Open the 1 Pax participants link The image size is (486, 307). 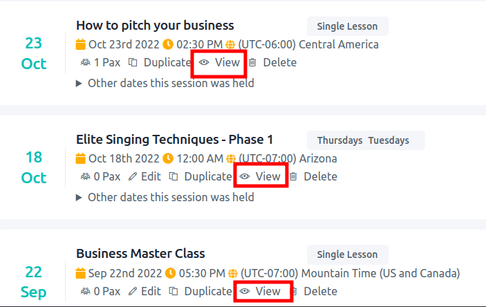pos(100,63)
